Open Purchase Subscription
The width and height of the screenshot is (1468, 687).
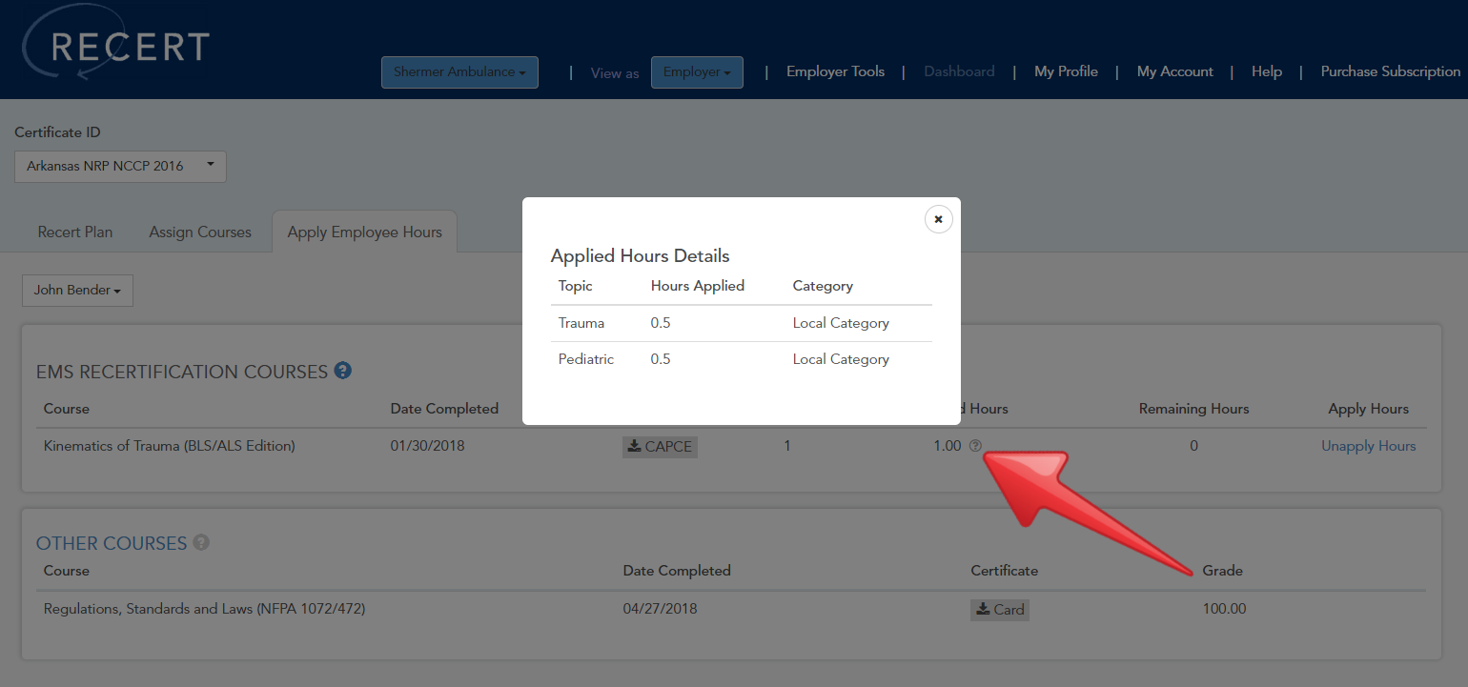point(1390,71)
